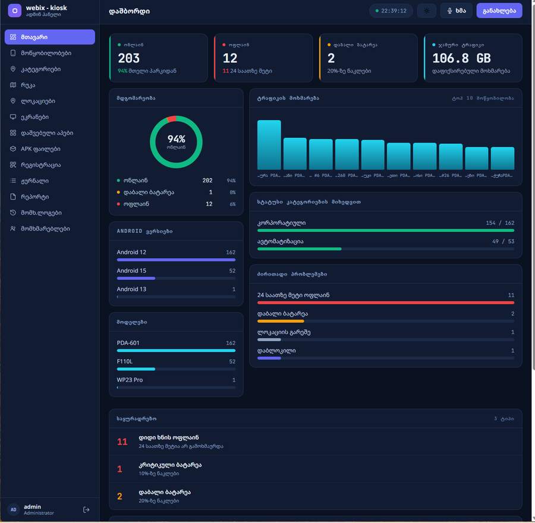Image resolution: width=535 pixels, height=523 pixels.
Task: Click the PDA-601 model progress bar
Action: [176, 351]
